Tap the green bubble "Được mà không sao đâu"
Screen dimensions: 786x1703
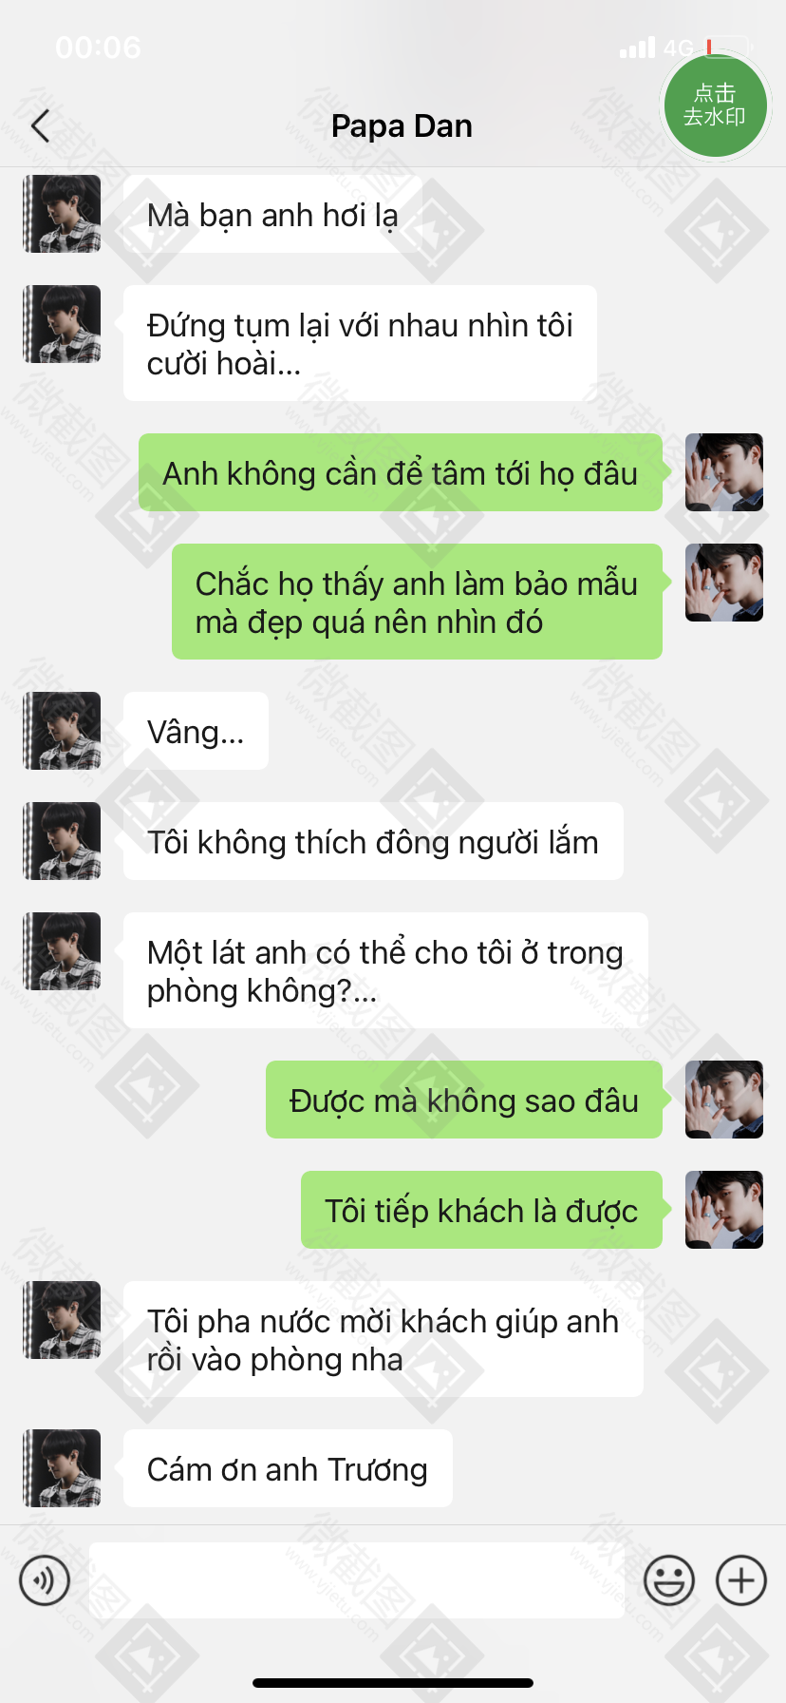(x=464, y=1100)
